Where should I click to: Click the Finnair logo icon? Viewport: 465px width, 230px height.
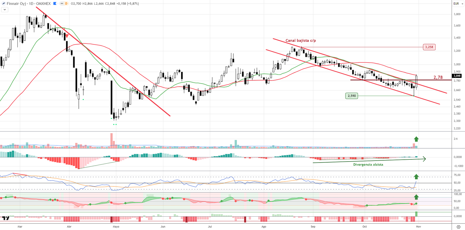(x=3, y=4)
